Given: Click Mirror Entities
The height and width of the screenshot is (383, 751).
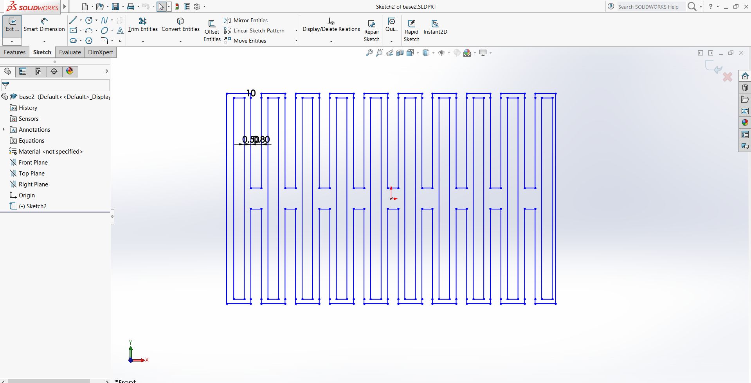Looking at the screenshot, I should tap(246, 20).
